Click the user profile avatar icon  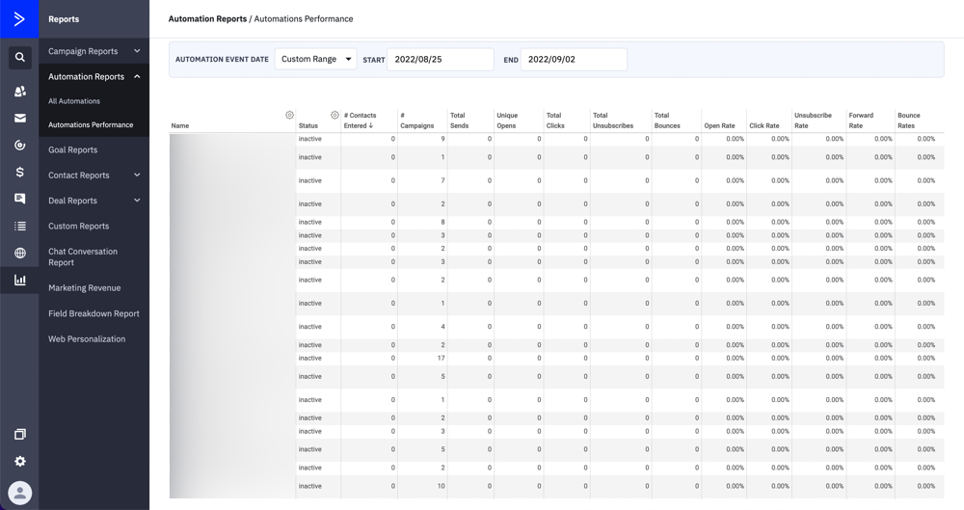(19, 493)
